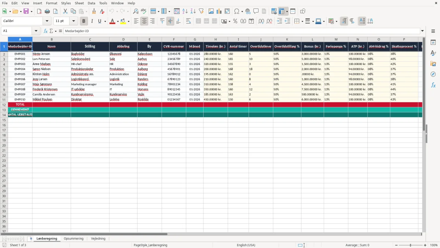Align text right
The height and width of the screenshot is (248, 440).
[152, 21]
